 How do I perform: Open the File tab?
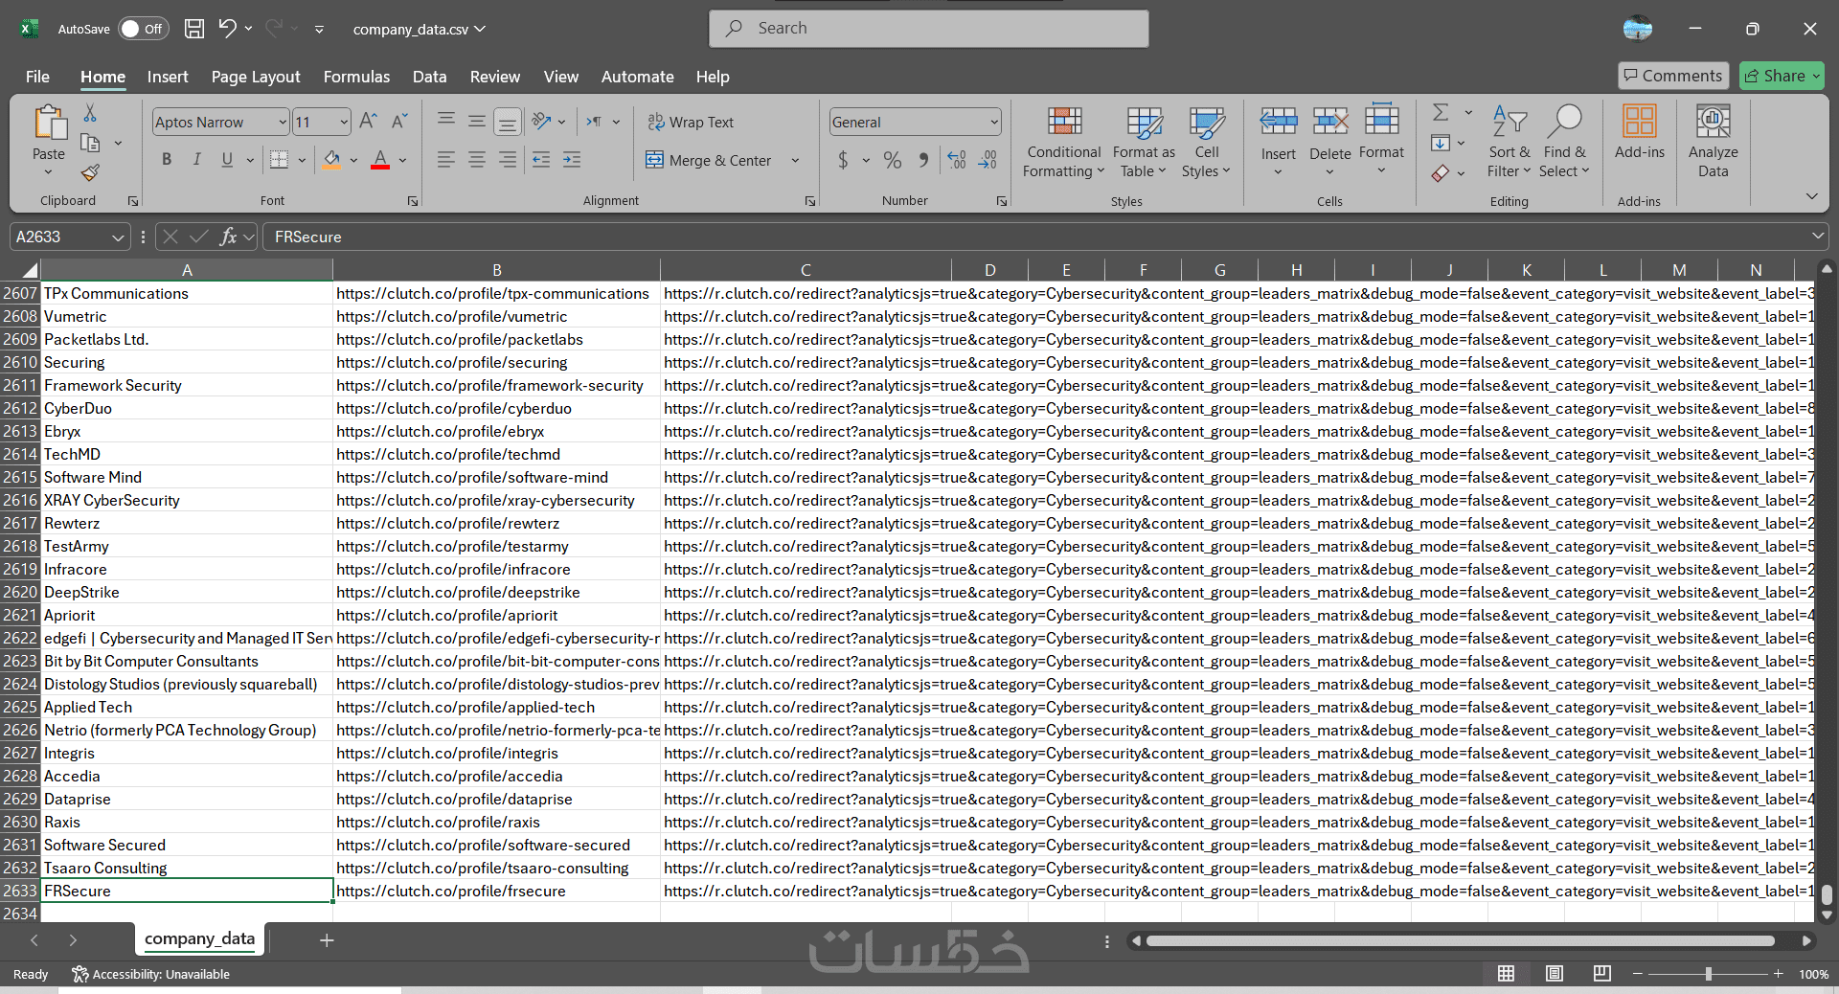click(x=37, y=77)
